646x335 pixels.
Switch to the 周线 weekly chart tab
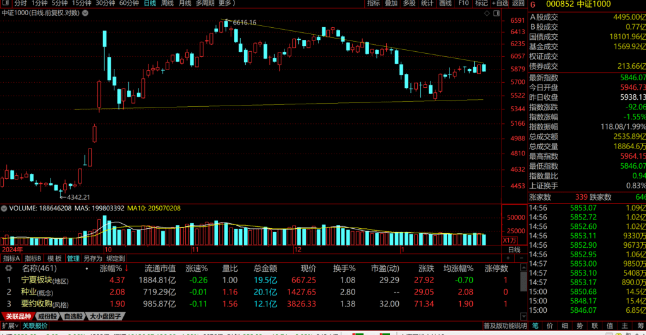[x=168, y=3]
